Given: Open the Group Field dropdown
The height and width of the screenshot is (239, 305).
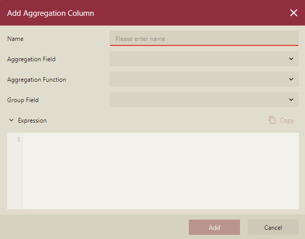Looking at the screenshot, I should click(204, 100).
